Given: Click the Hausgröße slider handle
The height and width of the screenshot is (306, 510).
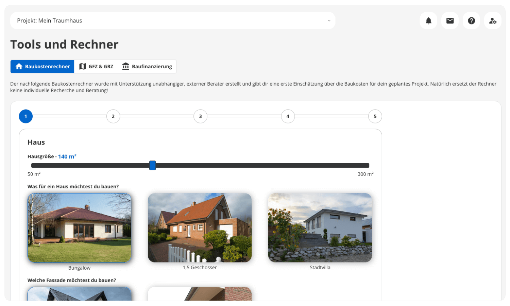Looking at the screenshot, I should 153,166.
